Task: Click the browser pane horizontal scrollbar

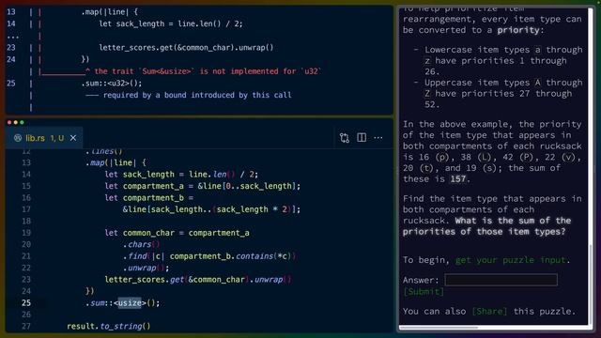Action: coord(439,328)
